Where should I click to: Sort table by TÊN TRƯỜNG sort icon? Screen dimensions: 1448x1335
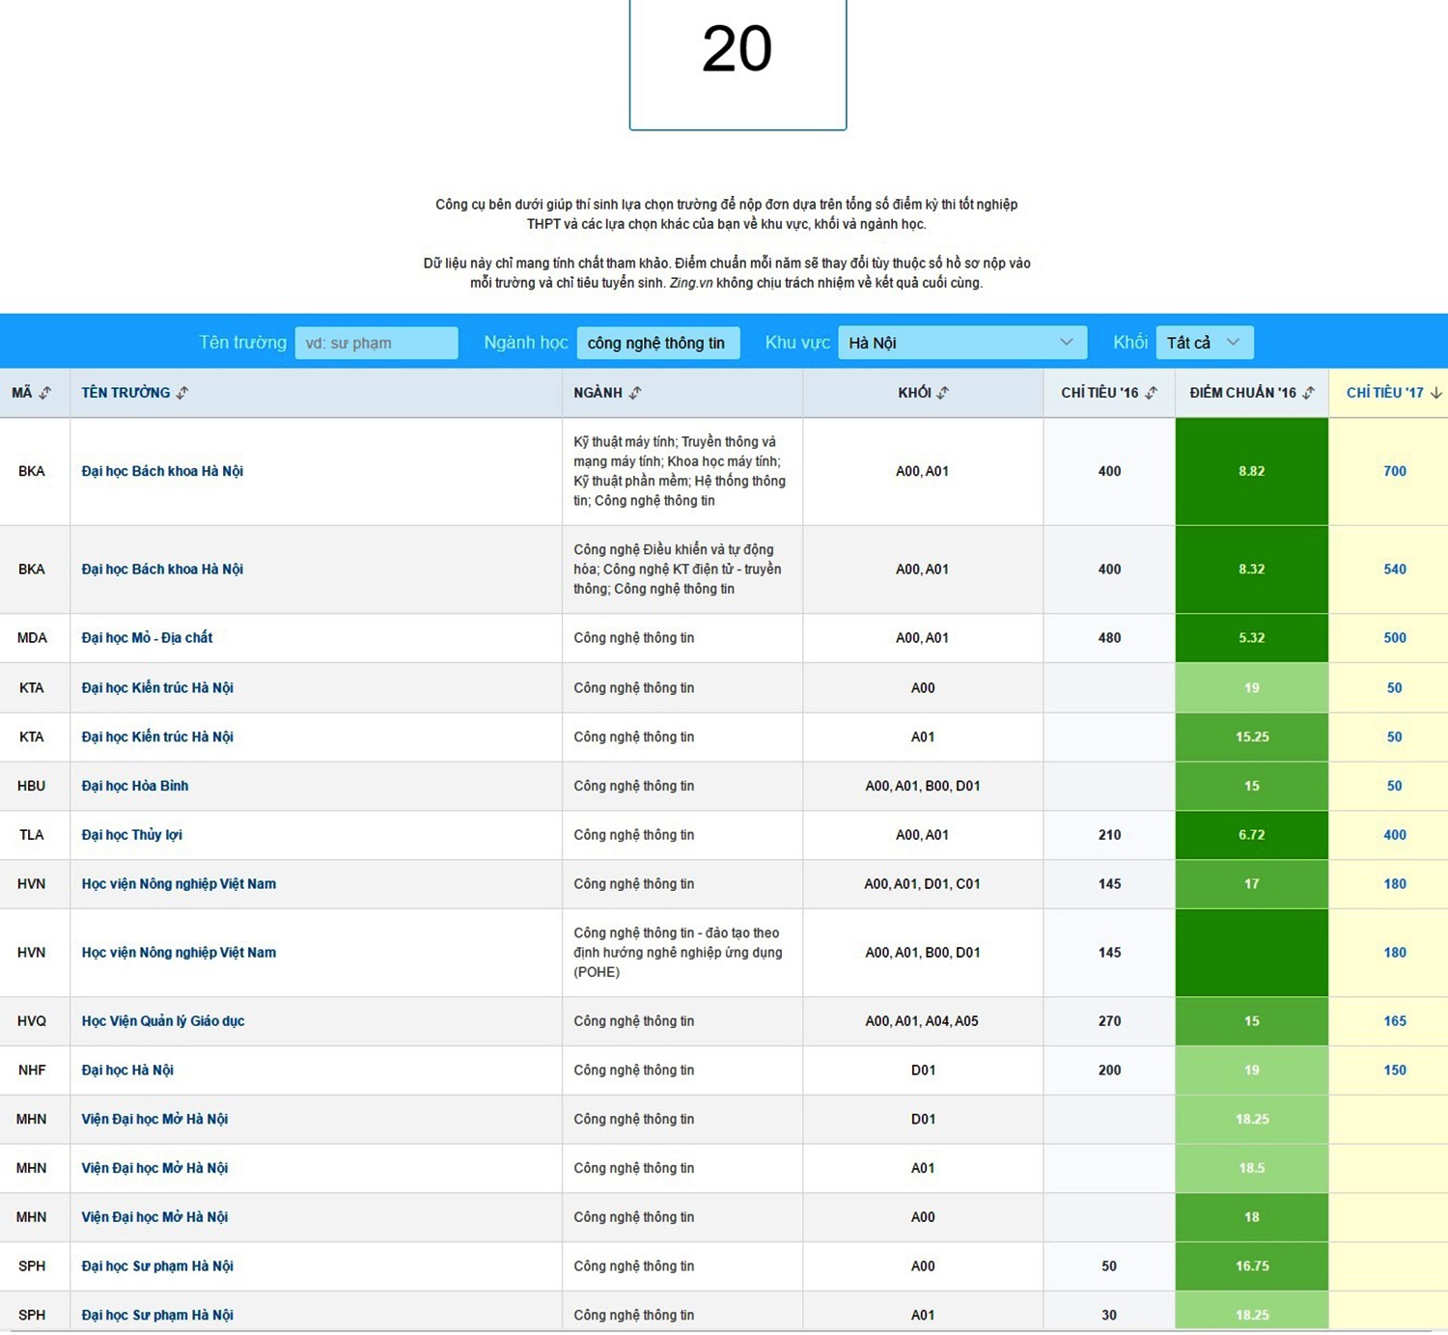tap(182, 393)
